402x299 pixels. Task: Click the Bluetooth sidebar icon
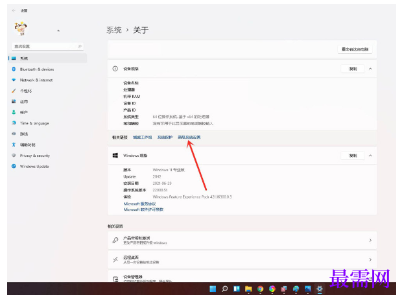pyautogui.click(x=14, y=69)
